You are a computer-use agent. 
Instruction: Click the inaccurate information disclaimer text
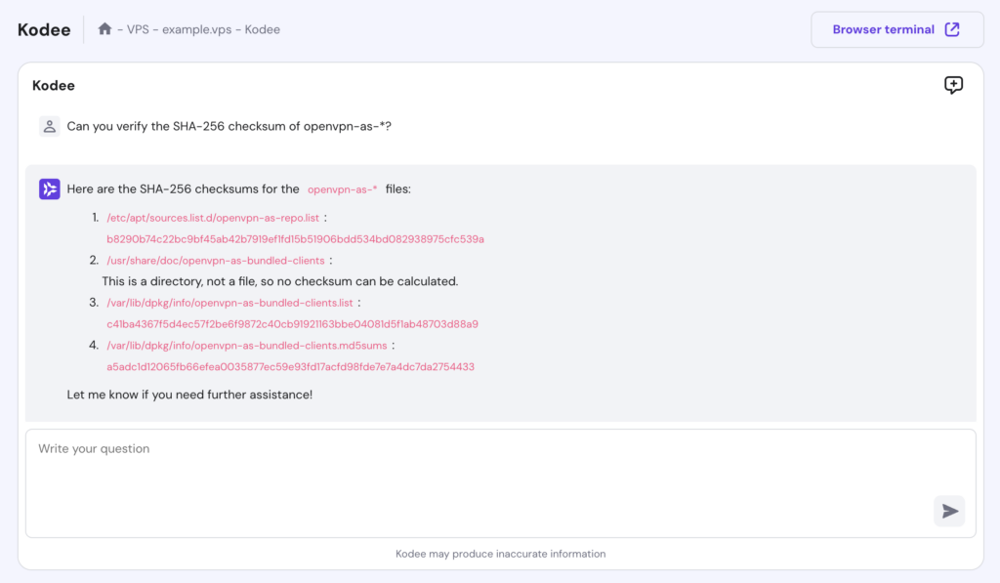(x=500, y=554)
